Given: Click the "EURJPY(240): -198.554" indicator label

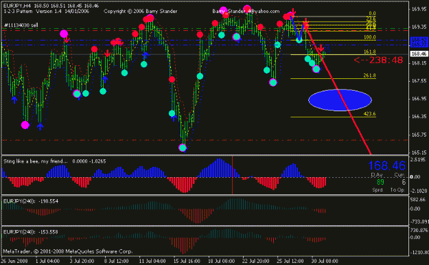Looking at the screenshot, I should point(31,201).
